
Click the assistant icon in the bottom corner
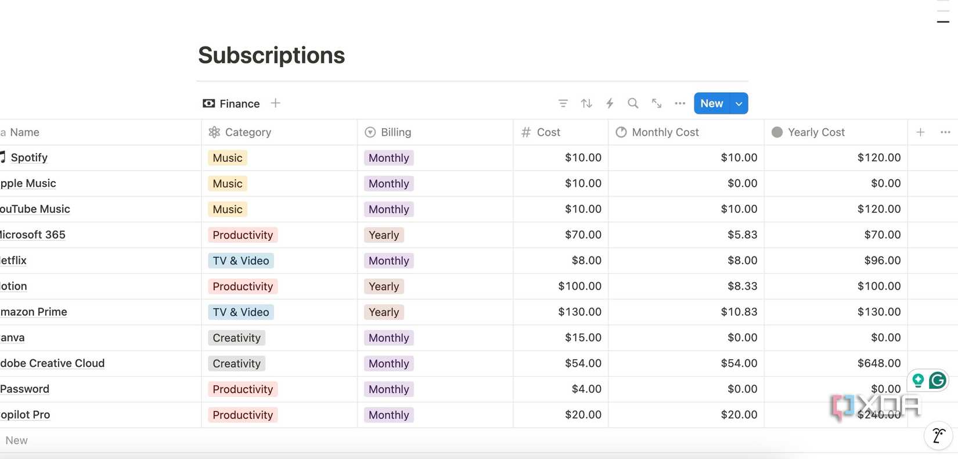(938, 435)
